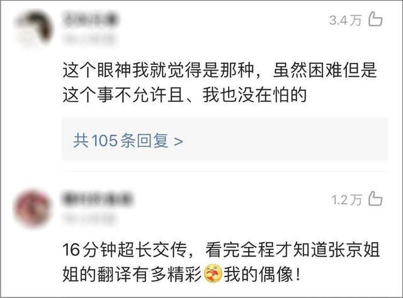The image size is (403, 298).
Task: Select blurred timestamp under first username
Action: 89,39
